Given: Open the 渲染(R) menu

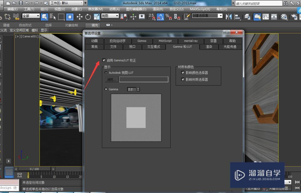Looking at the screenshot, I should [x=158, y=9].
